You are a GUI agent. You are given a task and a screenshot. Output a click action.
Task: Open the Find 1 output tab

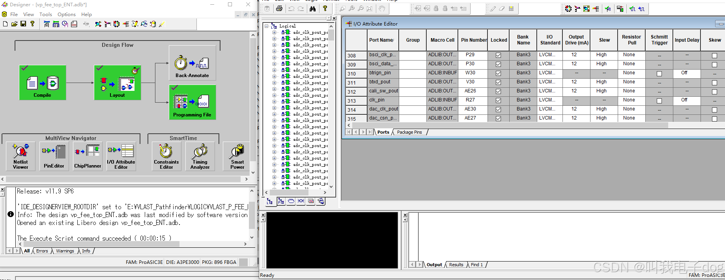click(x=476, y=265)
